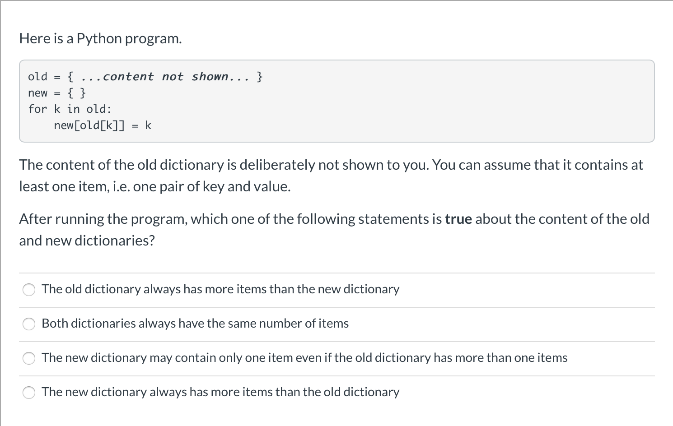This screenshot has height=426, width=673.
Task: Click the 'for k in old:' code line
Action: tap(70, 109)
